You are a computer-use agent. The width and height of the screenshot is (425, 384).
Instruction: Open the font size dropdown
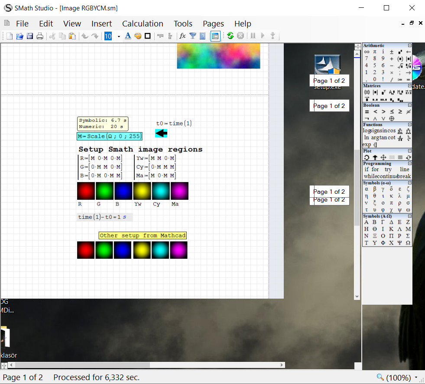pos(119,36)
